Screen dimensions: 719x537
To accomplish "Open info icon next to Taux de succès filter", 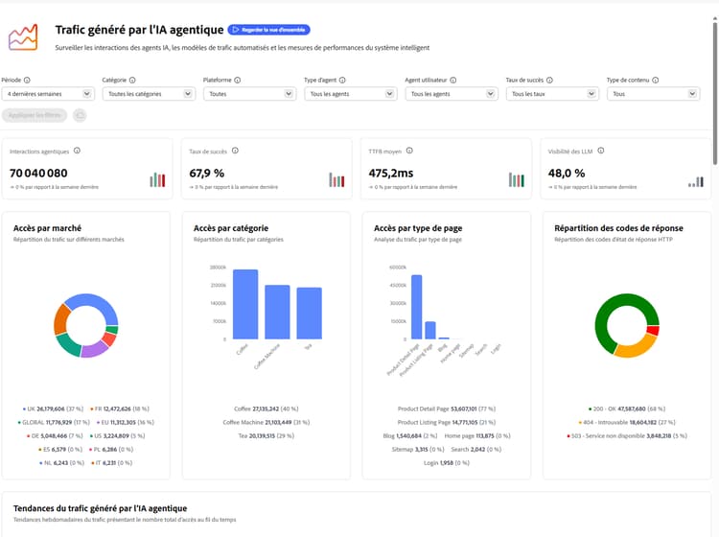I will (549, 80).
